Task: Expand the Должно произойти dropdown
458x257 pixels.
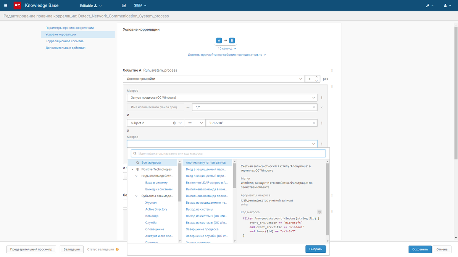Action: (x=213, y=79)
